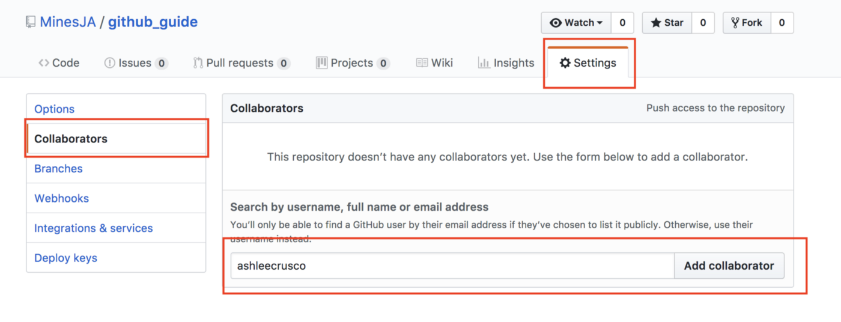Image resolution: width=841 pixels, height=322 pixels.
Task: Select Collaborators in settings sidebar
Action: 116,138
